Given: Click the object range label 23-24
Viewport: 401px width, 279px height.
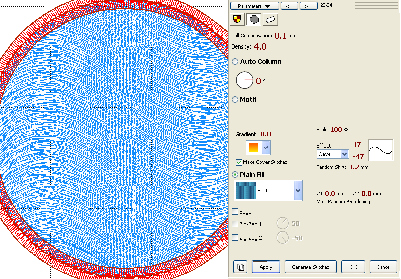Looking at the screenshot, I should (x=326, y=5).
